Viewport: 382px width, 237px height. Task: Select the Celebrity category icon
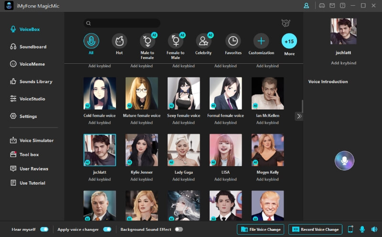[x=204, y=41]
